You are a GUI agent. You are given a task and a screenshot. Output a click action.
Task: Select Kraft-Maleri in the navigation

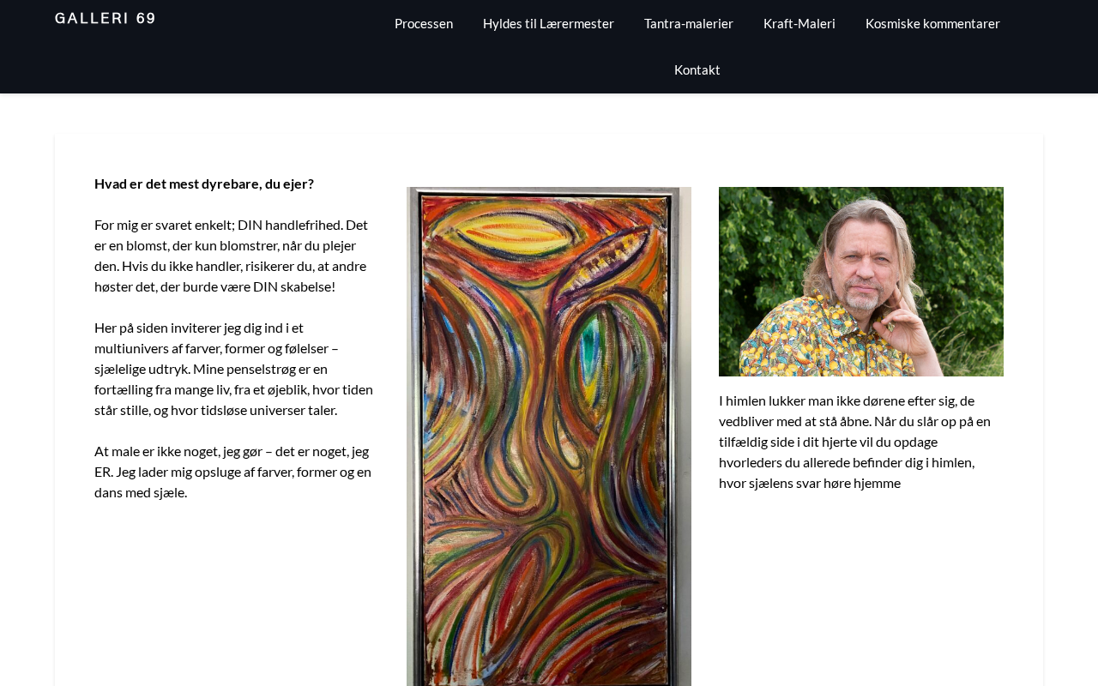point(799,23)
